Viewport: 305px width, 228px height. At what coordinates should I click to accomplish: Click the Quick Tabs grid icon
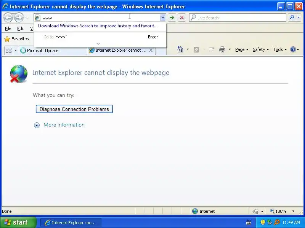(x=8, y=51)
